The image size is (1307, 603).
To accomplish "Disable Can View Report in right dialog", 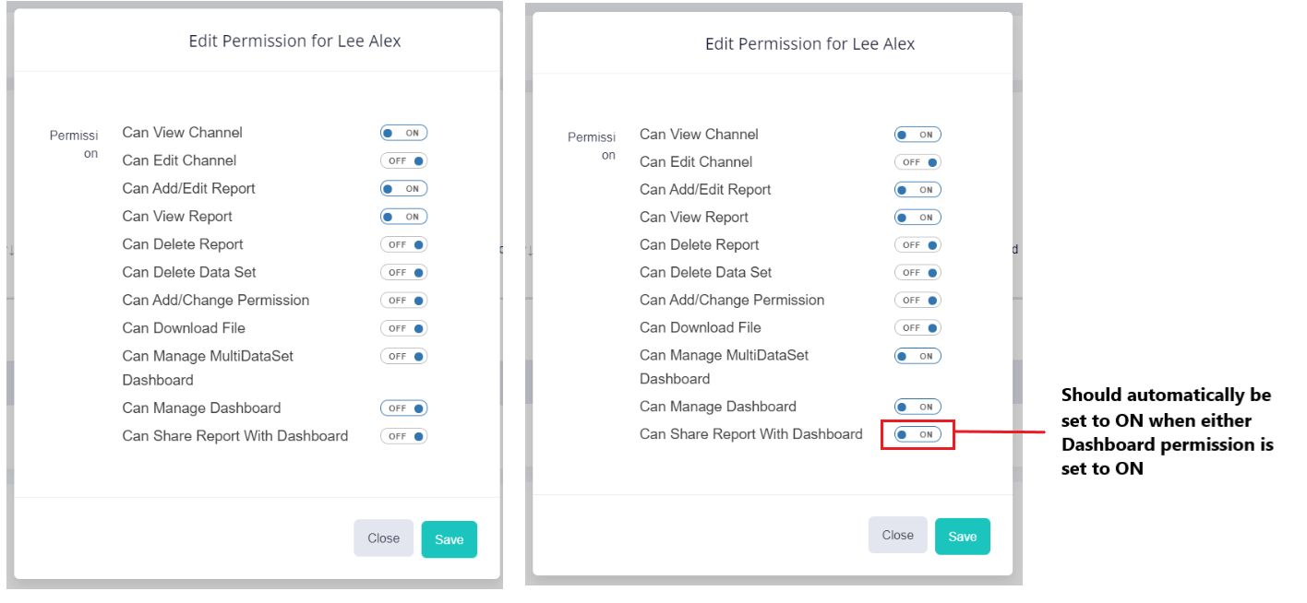I will click(x=917, y=218).
